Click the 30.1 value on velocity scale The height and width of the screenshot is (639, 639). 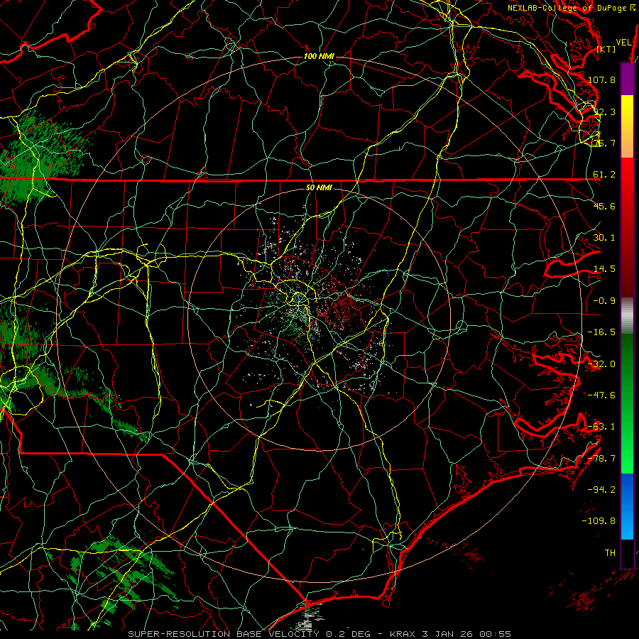pos(604,238)
